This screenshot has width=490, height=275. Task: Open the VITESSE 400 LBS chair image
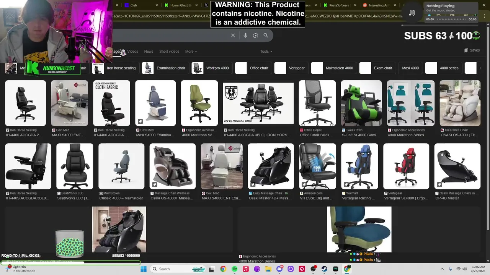click(x=317, y=166)
